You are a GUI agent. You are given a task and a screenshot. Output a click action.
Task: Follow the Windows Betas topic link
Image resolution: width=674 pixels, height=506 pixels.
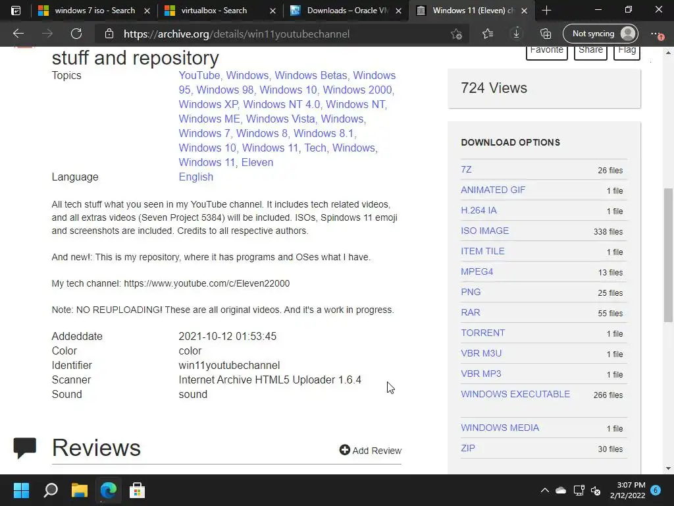tap(311, 75)
